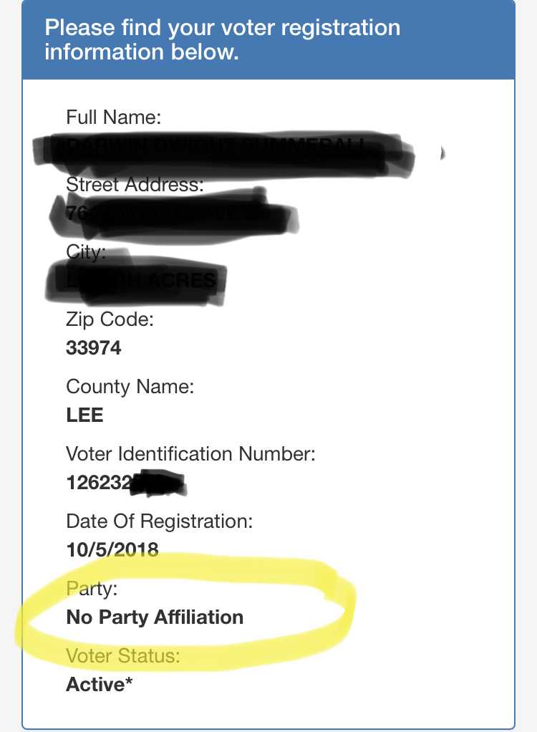Click the Street Address label
This screenshot has width=537, height=732.
(135, 185)
